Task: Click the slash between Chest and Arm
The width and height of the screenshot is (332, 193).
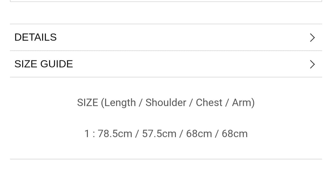Action: click(x=227, y=103)
